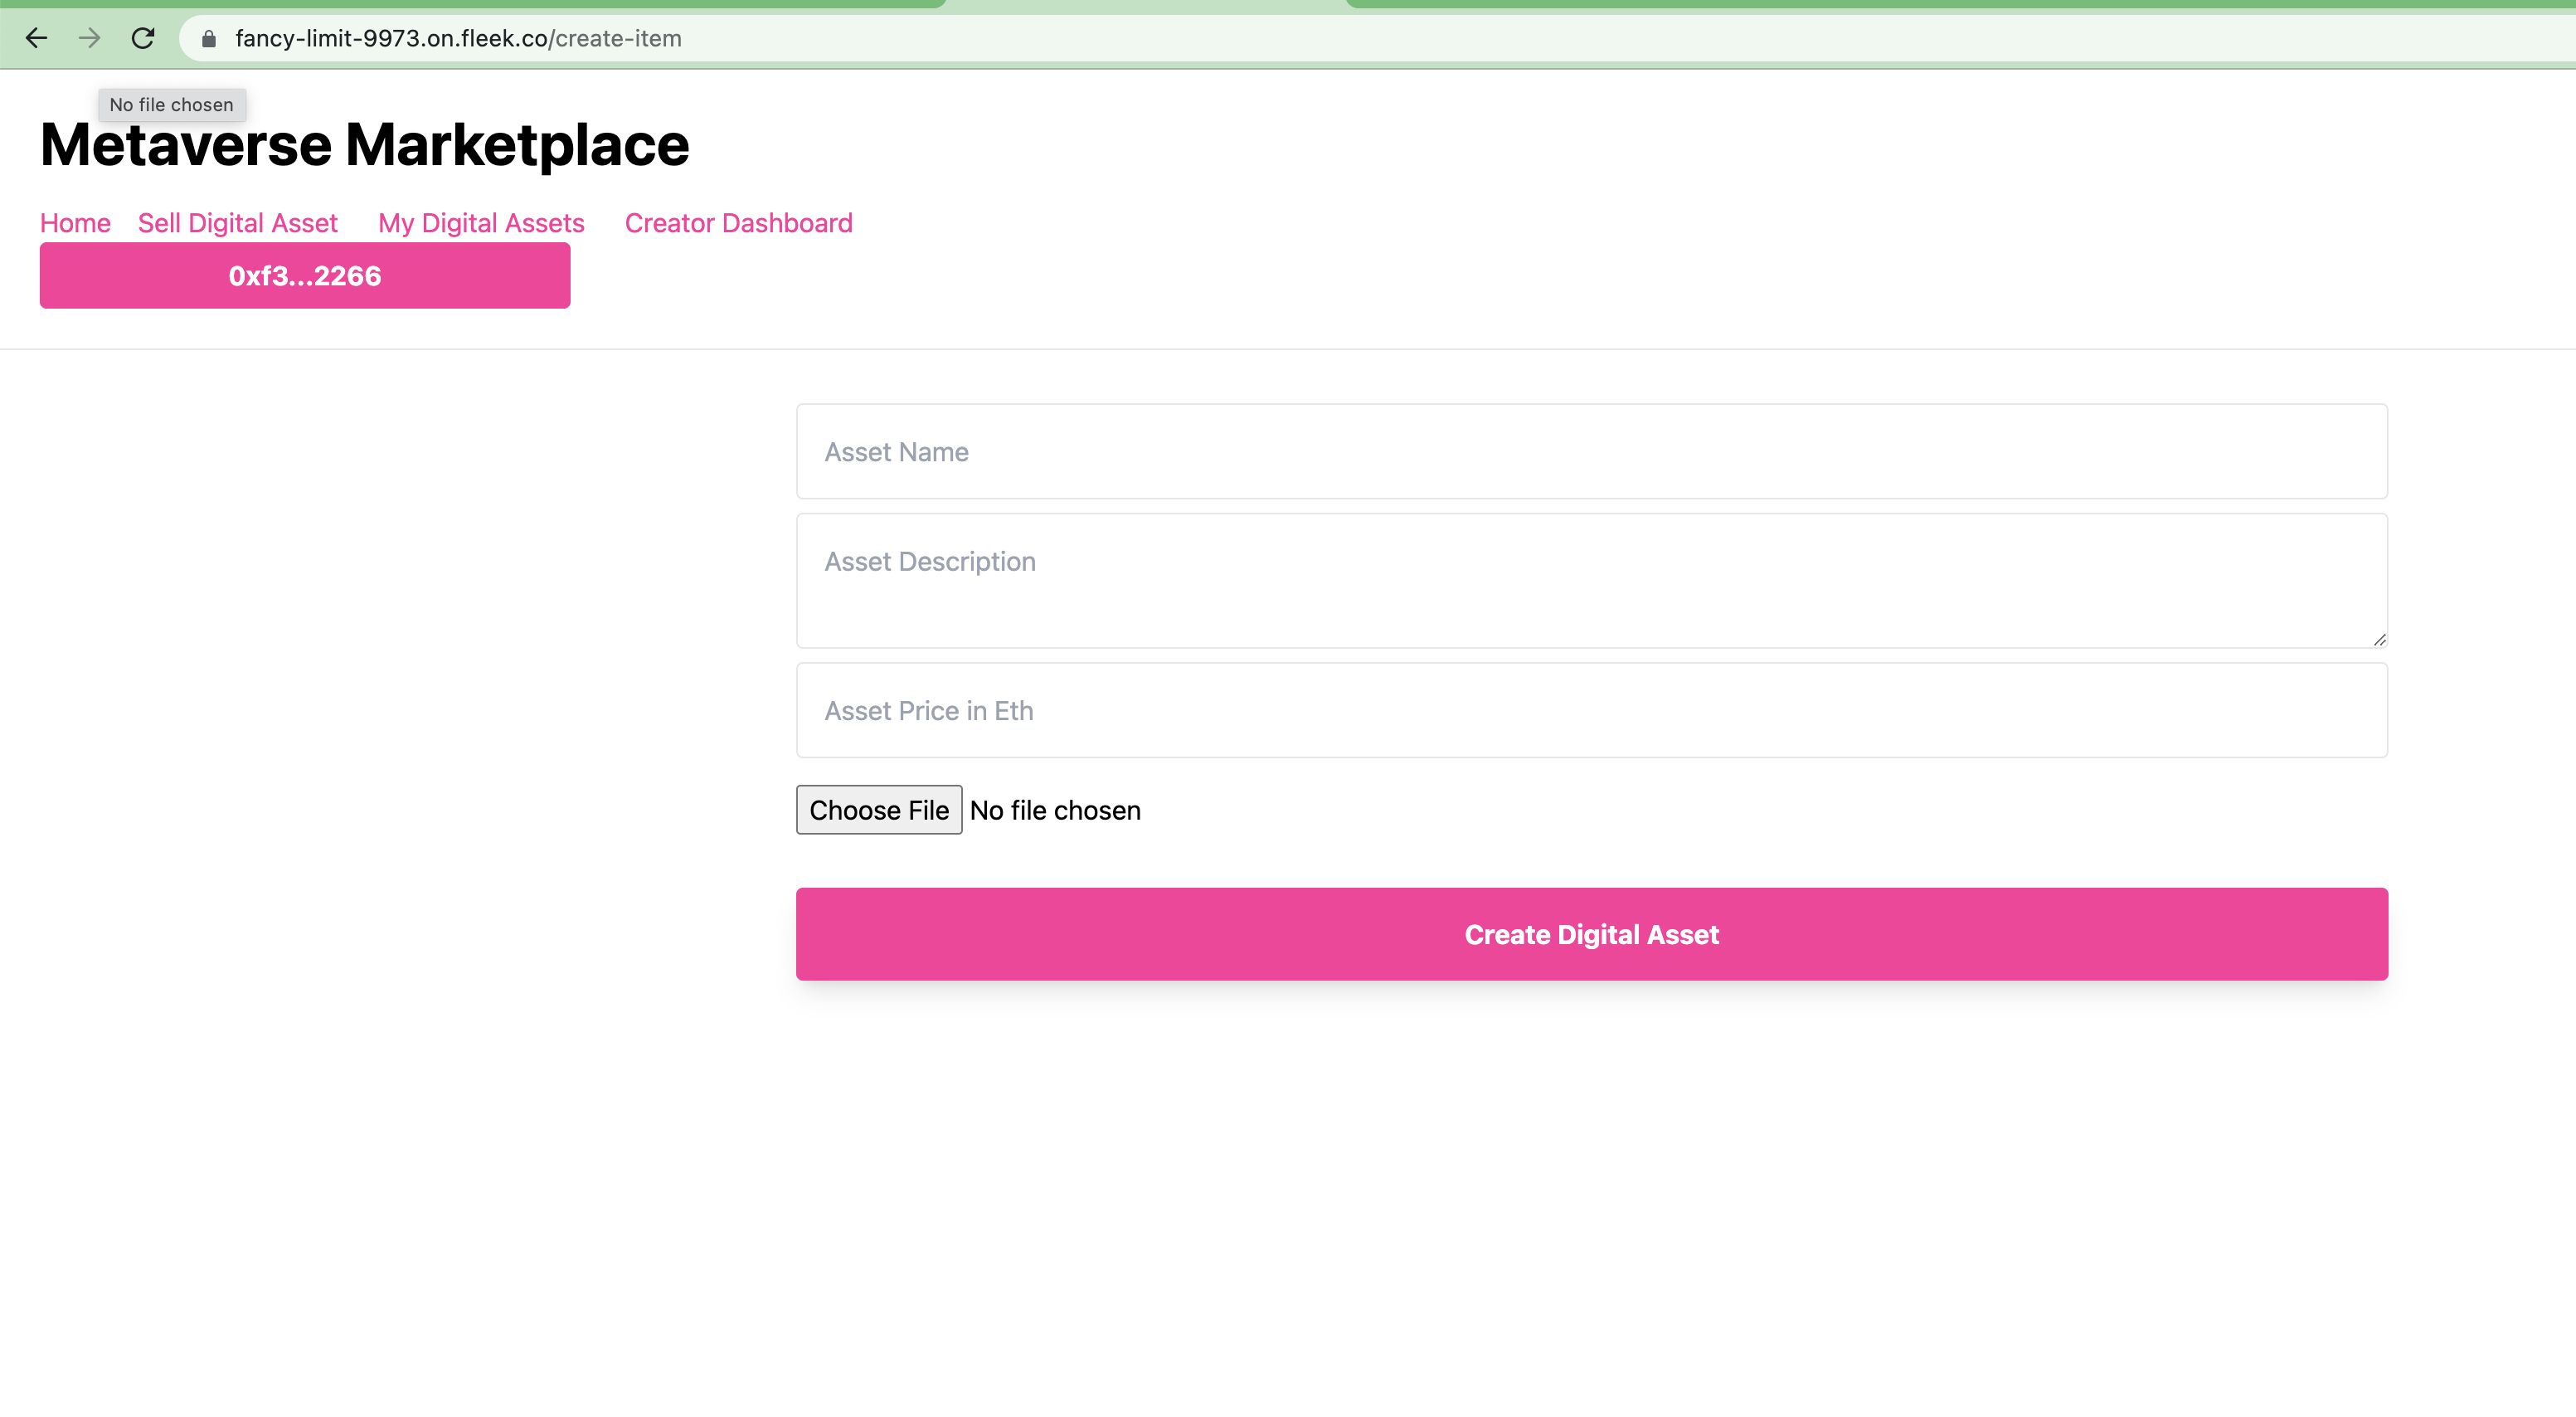Go to Sell Digital Asset page
Image resolution: width=2576 pixels, height=1417 pixels.
[238, 223]
